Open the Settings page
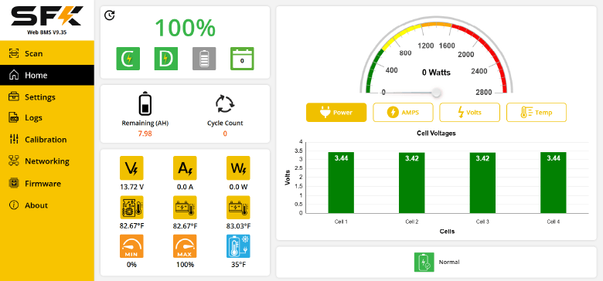The height and width of the screenshot is (281, 603). pyautogui.click(x=47, y=96)
